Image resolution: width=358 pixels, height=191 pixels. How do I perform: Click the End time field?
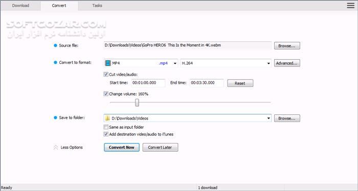(207, 83)
